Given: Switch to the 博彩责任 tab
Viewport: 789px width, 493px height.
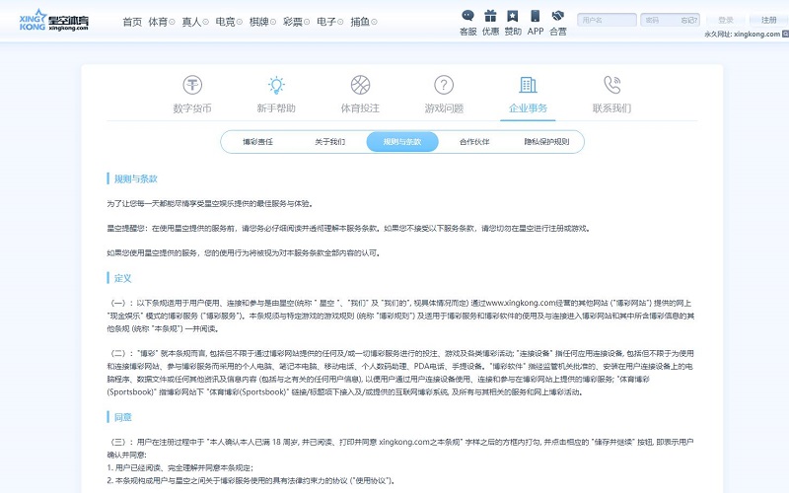Looking at the screenshot, I should pos(257,142).
